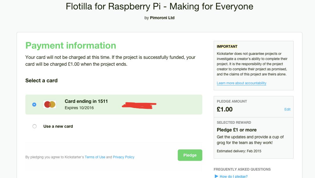This screenshot has width=315, height=178.
Task: Click the red scribbled-out area on card row
Action: click(139, 105)
